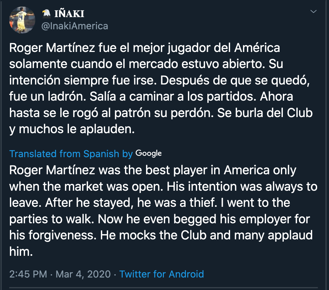Click the line starting "solamente cuando el mercado"
The image size is (329, 290).
click(146, 64)
